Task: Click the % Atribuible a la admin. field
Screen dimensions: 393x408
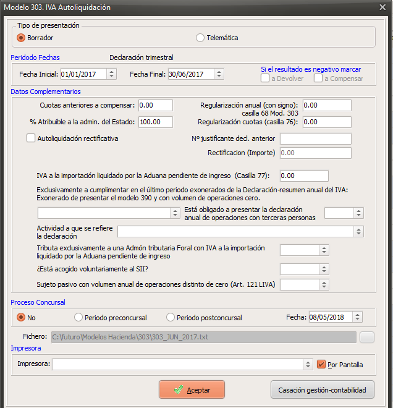Action: (x=156, y=122)
